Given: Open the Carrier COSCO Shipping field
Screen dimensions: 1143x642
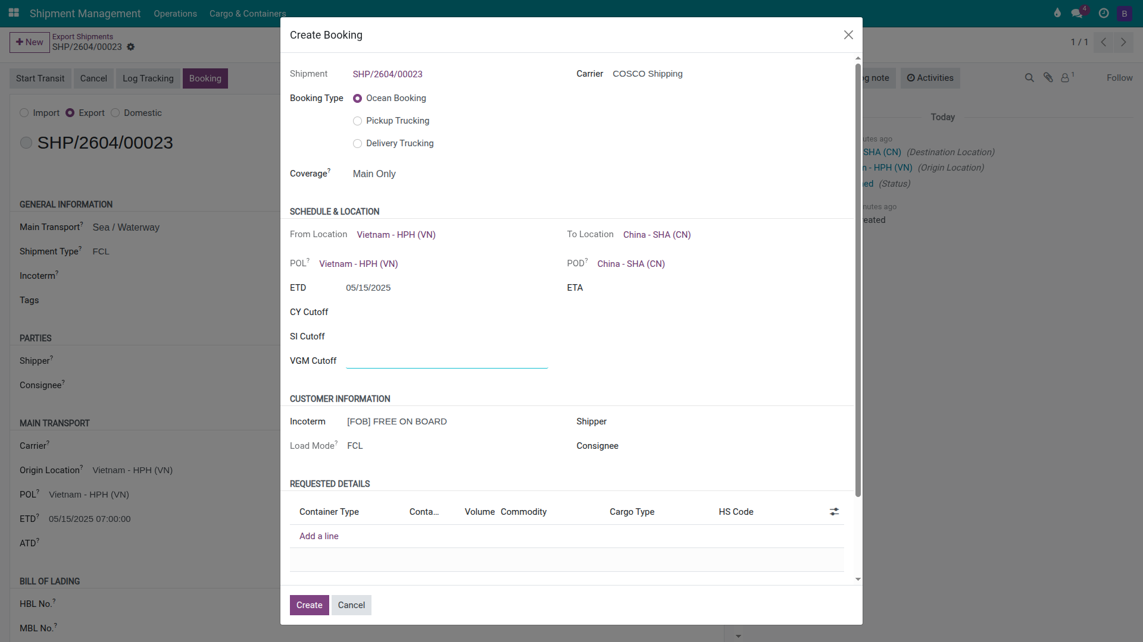Looking at the screenshot, I should tap(728, 74).
